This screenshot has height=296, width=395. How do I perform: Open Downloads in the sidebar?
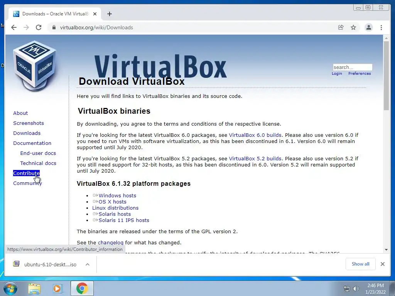(27, 133)
